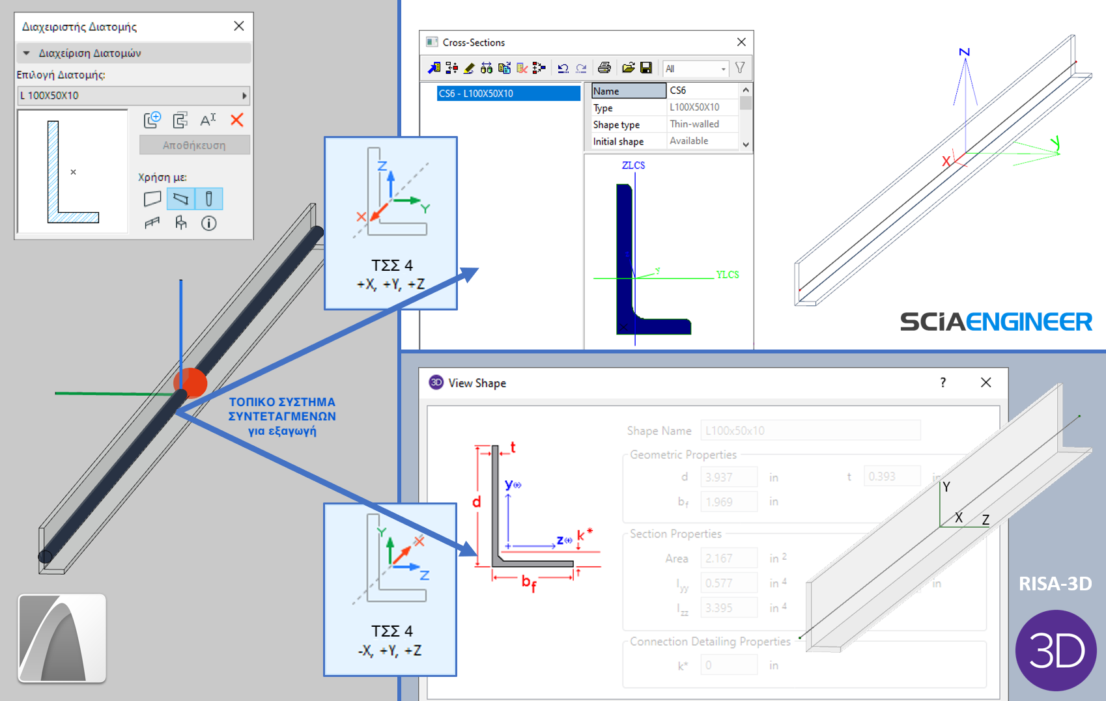Screen dimensions: 1106x701
Task: Delete profile using the red X icon
Action: click(237, 120)
